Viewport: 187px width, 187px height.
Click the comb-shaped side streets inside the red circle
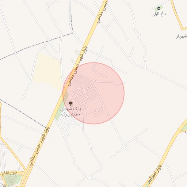coord(98,112)
